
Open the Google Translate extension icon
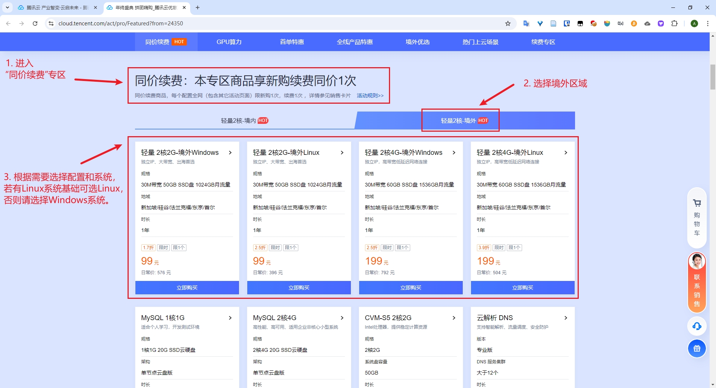click(527, 24)
